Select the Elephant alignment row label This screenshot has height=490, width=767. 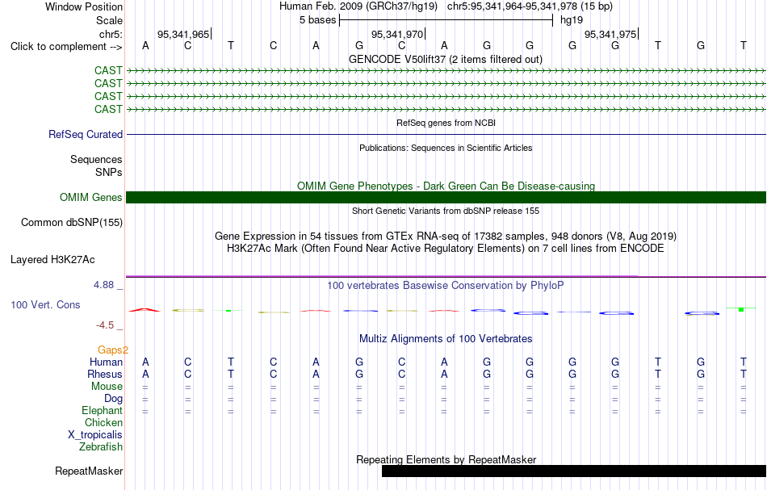pyautogui.click(x=103, y=411)
